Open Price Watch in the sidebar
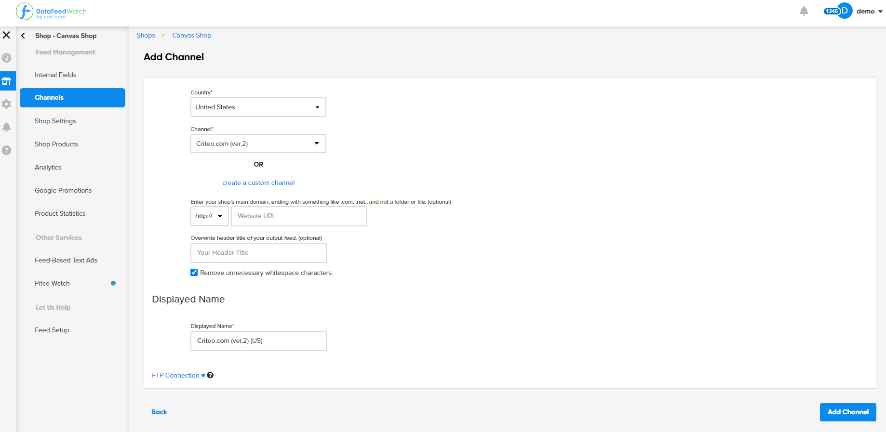 (x=52, y=283)
